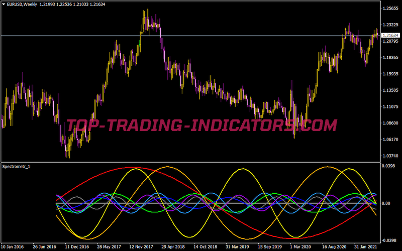Click the Spectrometr_1 indicator label
The height and width of the screenshot is (251, 402).
[x=16, y=166]
